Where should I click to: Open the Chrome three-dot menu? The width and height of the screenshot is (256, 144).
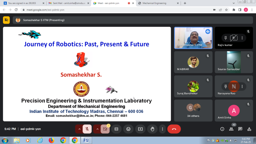point(252,10)
